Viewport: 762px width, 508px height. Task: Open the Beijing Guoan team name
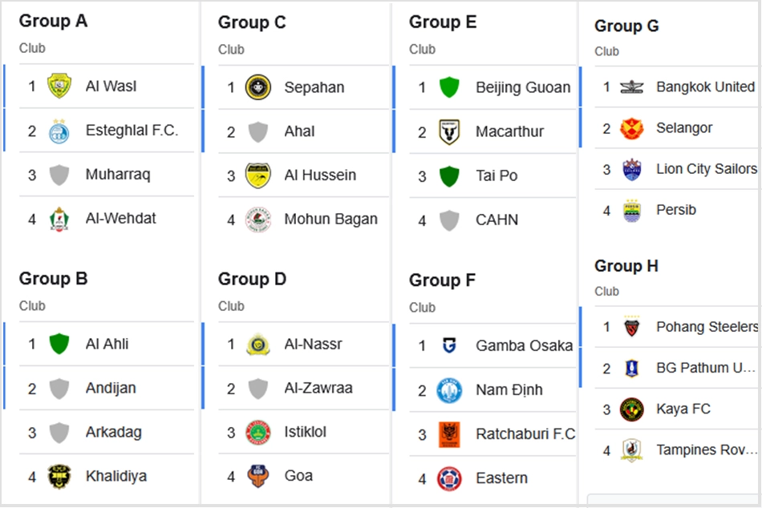tap(523, 87)
